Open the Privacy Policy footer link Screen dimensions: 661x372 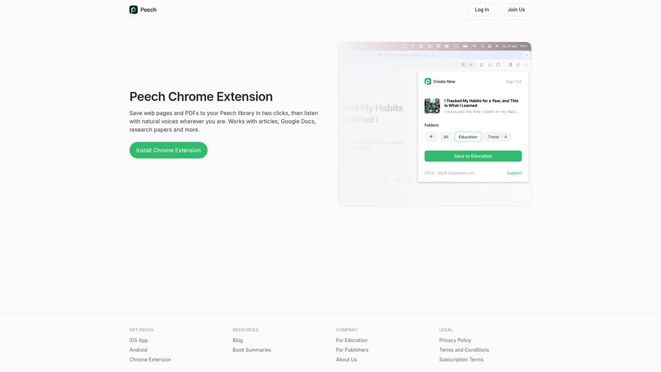455,340
